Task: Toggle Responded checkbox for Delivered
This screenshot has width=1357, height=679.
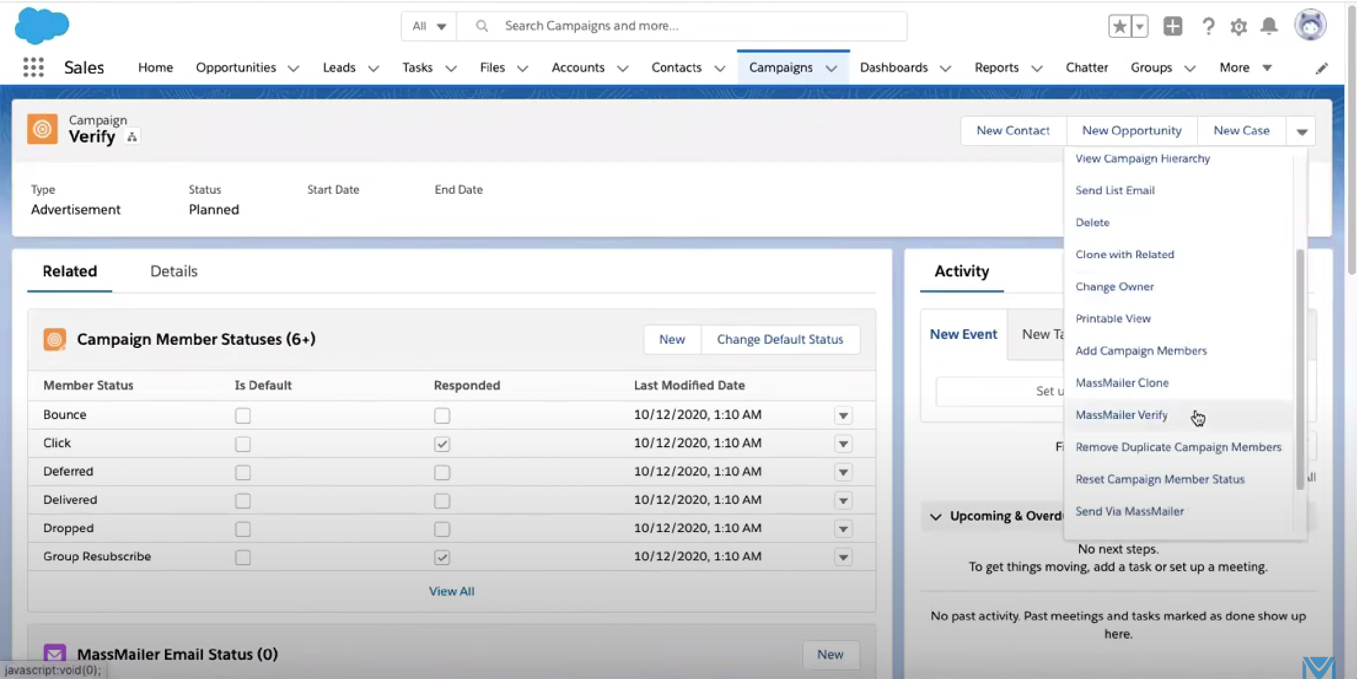Action: pos(442,500)
